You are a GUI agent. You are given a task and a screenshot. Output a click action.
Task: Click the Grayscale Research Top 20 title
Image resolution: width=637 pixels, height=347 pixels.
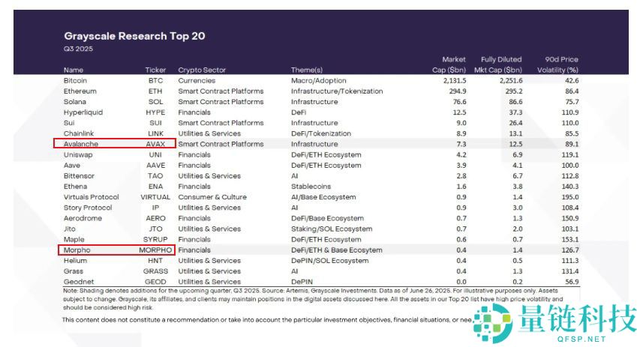point(134,36)
